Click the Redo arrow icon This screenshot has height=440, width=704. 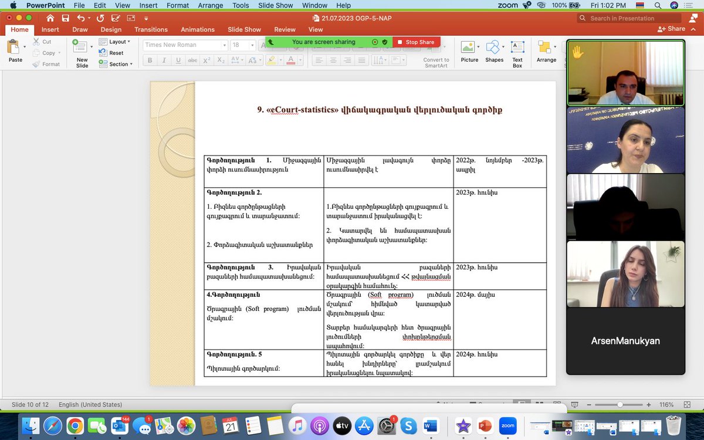pos(100,18)
